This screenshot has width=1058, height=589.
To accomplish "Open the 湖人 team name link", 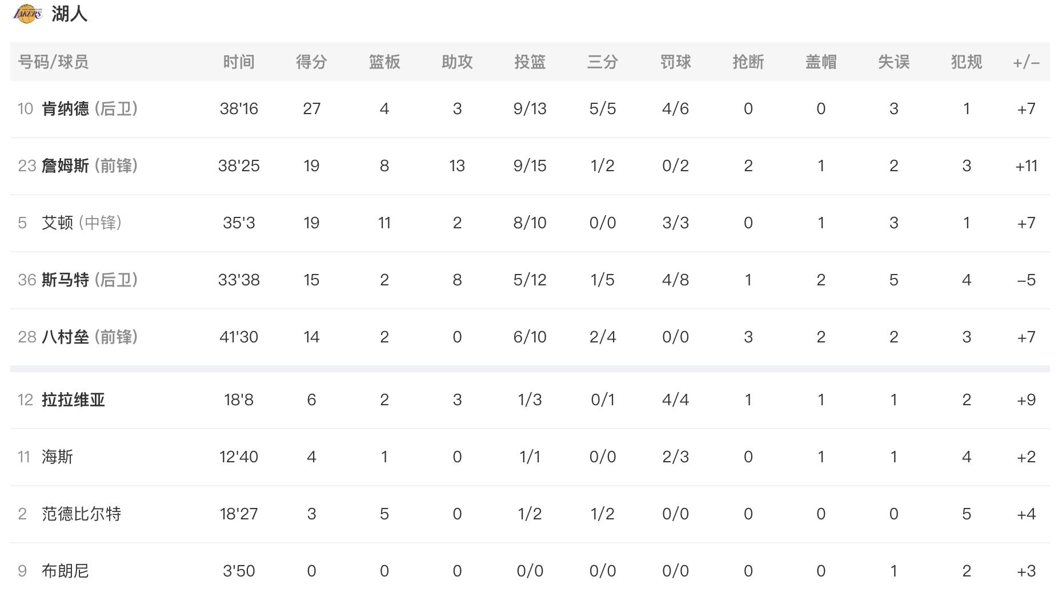I will [69, 14].
